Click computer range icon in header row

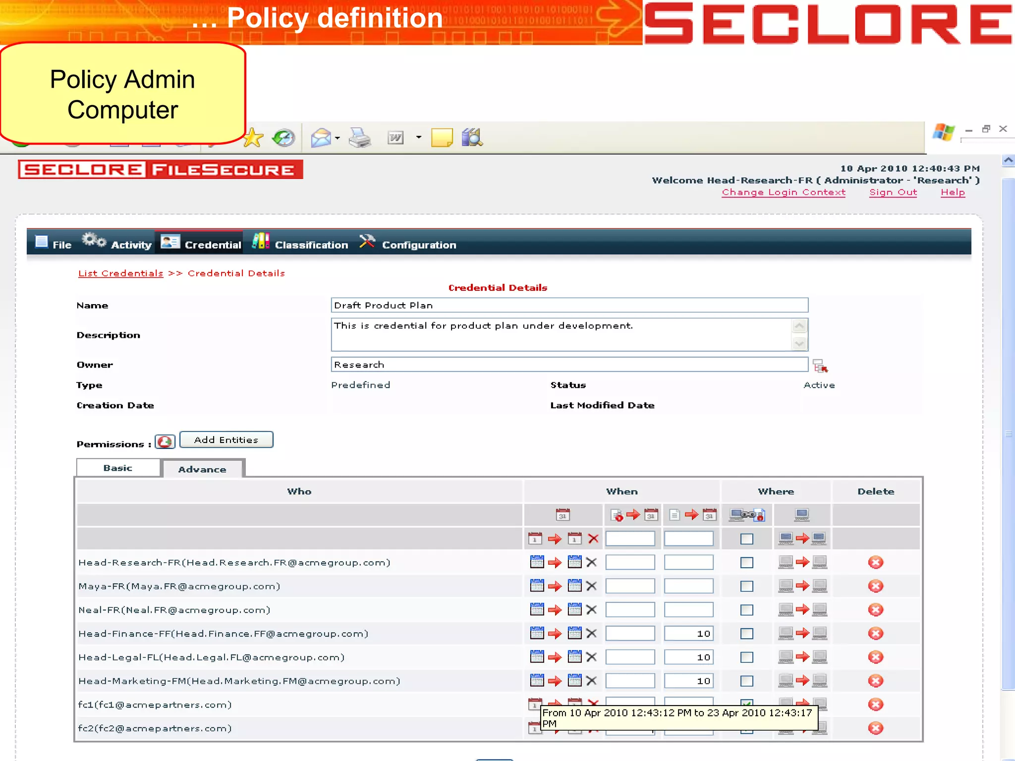click(x=802, y=539)
